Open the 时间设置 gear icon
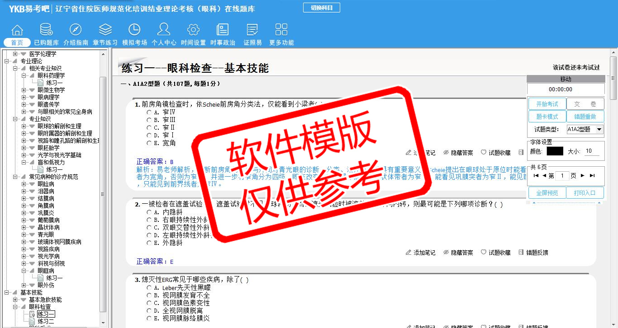The image size is (618, 328). (193, 30)
